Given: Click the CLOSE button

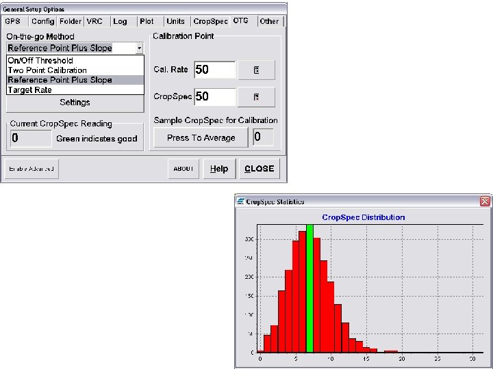Looking at the screenshot, I should (x=260, y=169).
